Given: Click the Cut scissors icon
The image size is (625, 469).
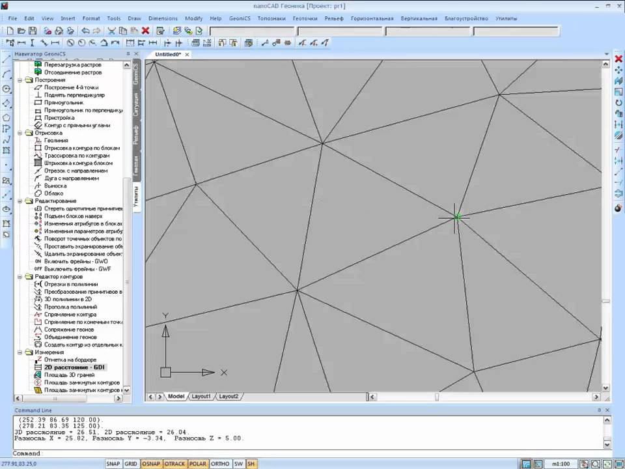Looking at the screenshot, I should tap(112, 31).
